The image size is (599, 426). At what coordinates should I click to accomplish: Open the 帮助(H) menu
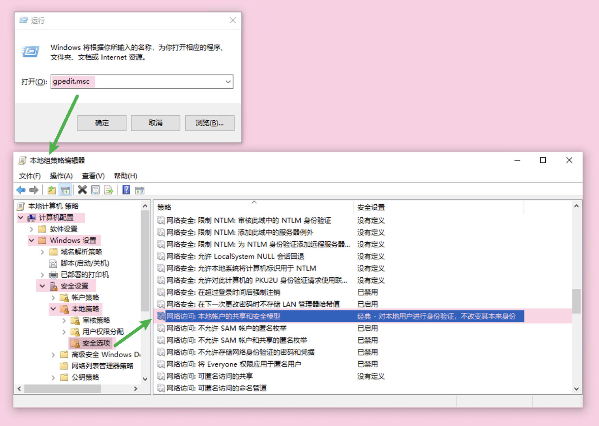click(126, 176)
